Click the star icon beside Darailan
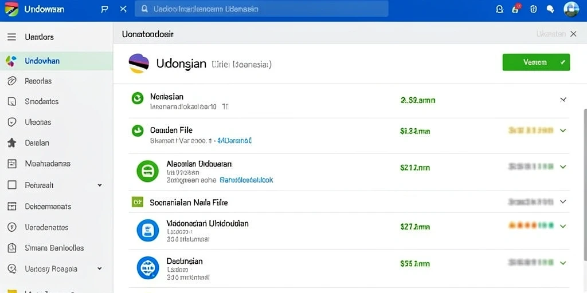The image size is (587, 293). click(x=12, y=142)
